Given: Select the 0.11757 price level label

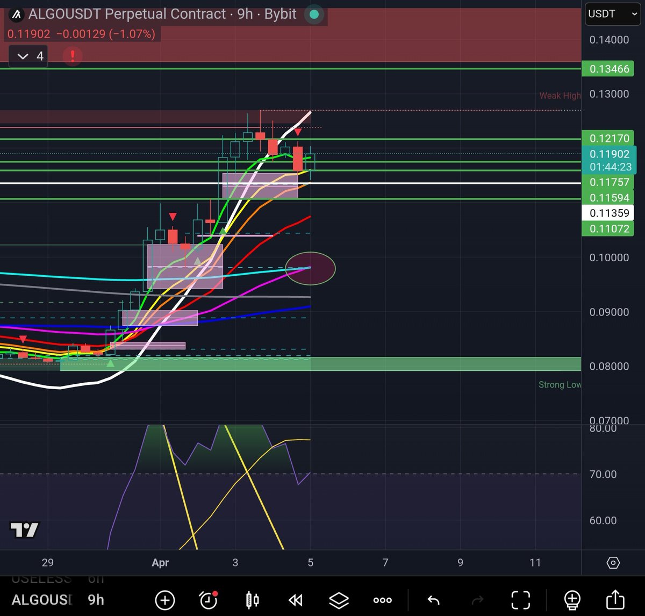Looking at the screenshot, I should click(x=609, y=182).
